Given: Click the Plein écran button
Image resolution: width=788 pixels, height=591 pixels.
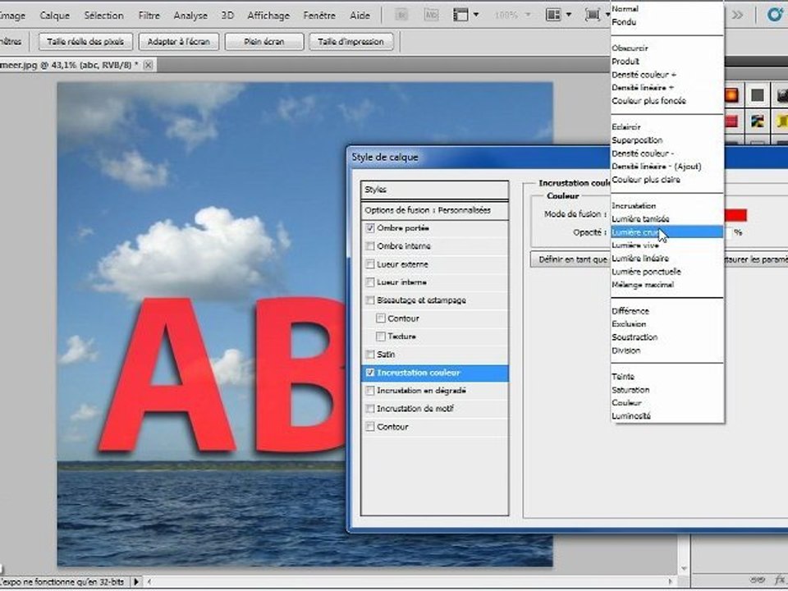Looking at the screenshot, I should [264, 42].
